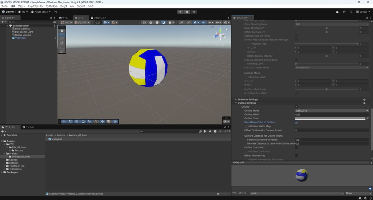The width and height of the screenshot is (373, 200).
Task: Toggle Invert MatCap Mask checkbox
Action: [296, 93]
